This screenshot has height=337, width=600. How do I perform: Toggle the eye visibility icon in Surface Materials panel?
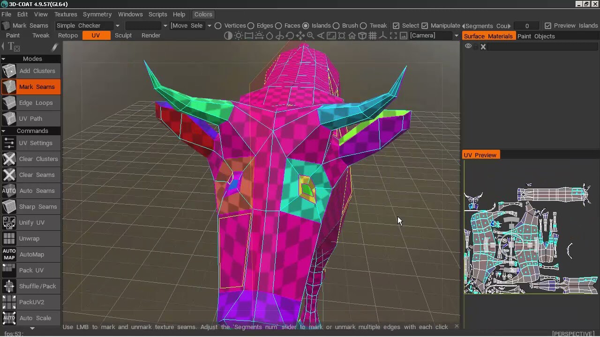468,46
